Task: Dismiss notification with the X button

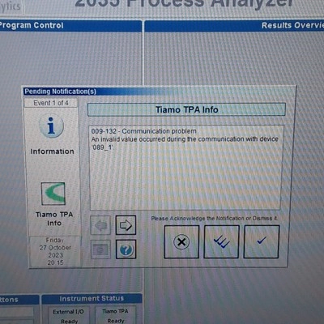Action: pyautogui.click(x=181, y=242)
